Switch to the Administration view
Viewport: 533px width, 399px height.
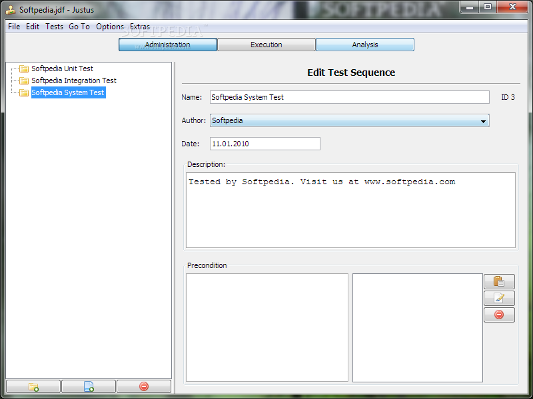click(x=168, y=45)
